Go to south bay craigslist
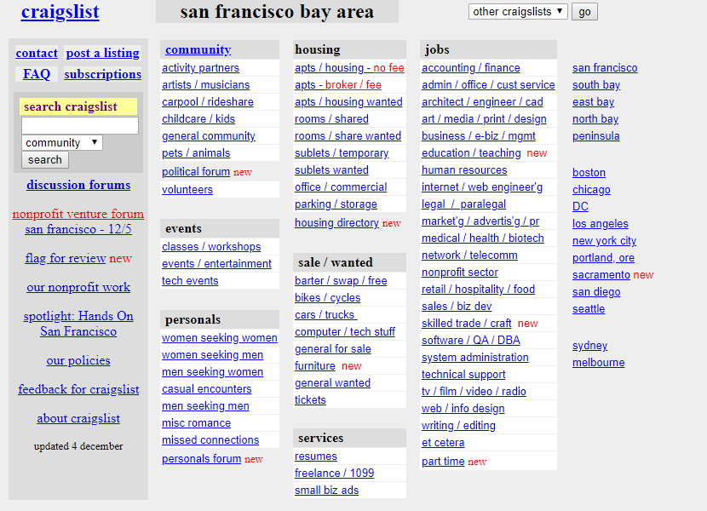Viewport: 707px width, 511px height. [x=596, y=85]
